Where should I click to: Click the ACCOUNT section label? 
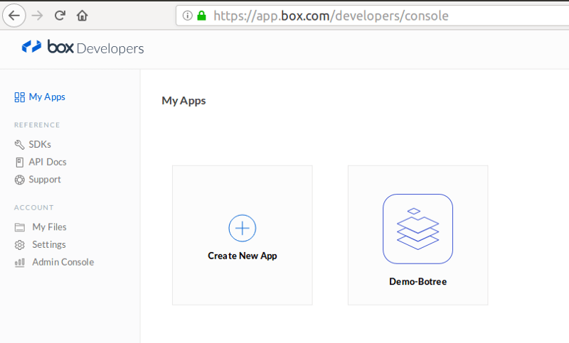tap(33, 207)
